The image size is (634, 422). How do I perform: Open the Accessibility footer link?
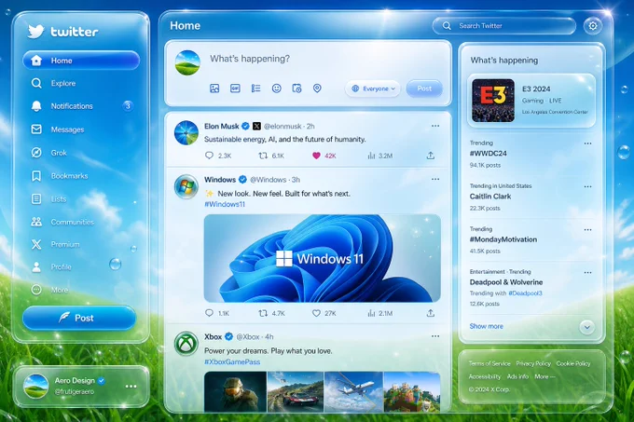point(485,376)
